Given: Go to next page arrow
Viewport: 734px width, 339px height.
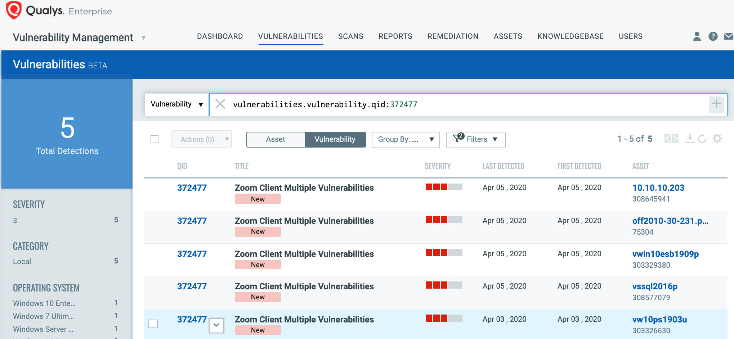Looking at the screenshot, I should pyautogui.click(x=675, y=139).
